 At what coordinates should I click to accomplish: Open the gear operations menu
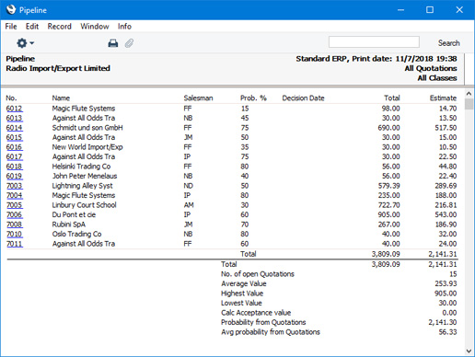25,43
